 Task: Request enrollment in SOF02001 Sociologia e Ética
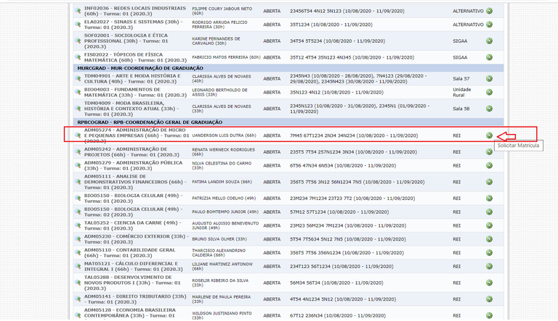pyautogui.click(x=489, y=41)
